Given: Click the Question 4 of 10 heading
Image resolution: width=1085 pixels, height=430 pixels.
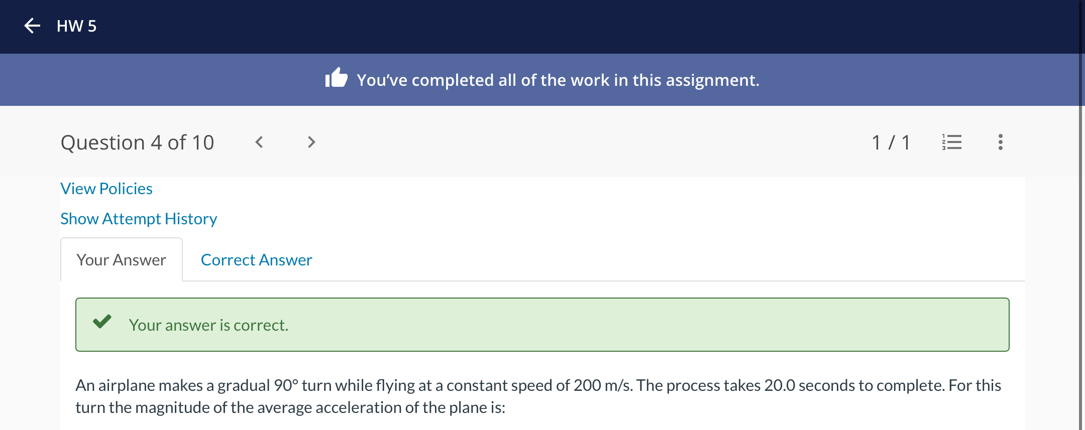Looking at the screenshot, I should pos(137,142).
